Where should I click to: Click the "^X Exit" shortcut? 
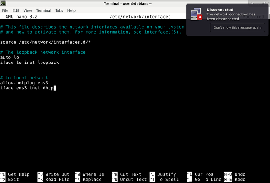pos(10,180)
